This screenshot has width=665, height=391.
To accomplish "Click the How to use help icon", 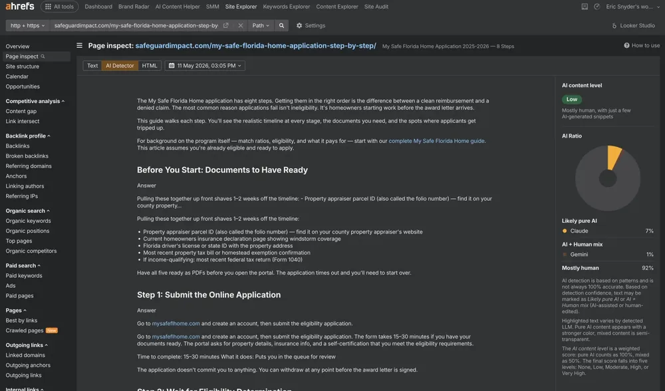I will (x=626, y=45).
